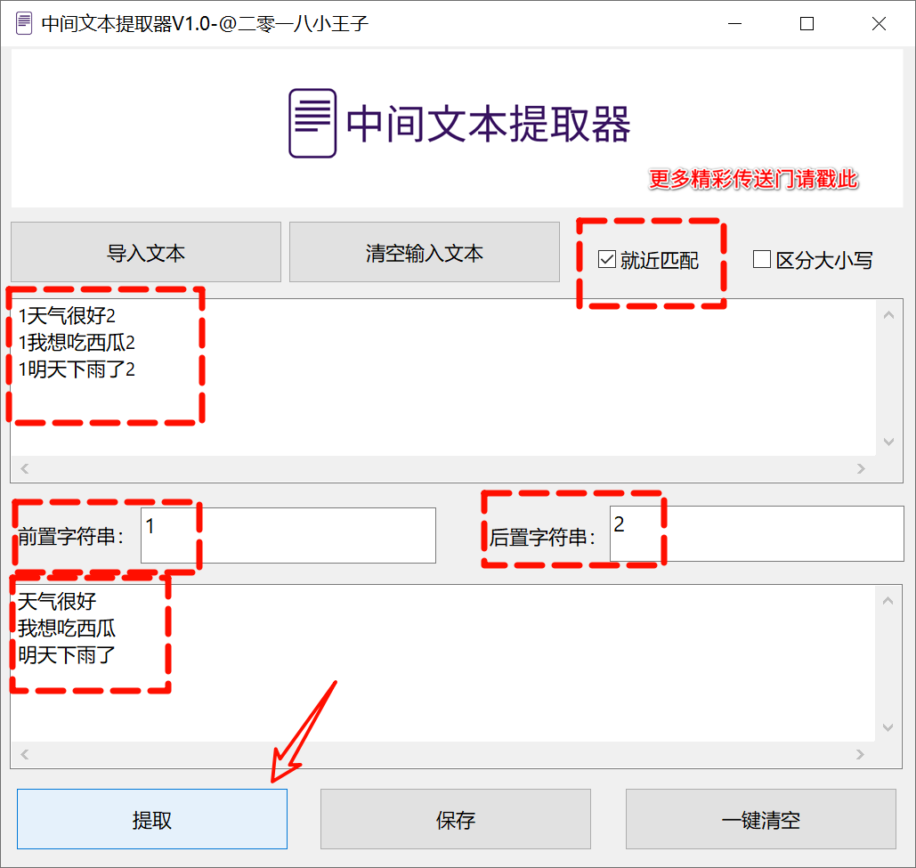Viewport: 916px width, 868px height.
Task: Click the input line 1我想吃西瓜2
Action: pos(77,343)
